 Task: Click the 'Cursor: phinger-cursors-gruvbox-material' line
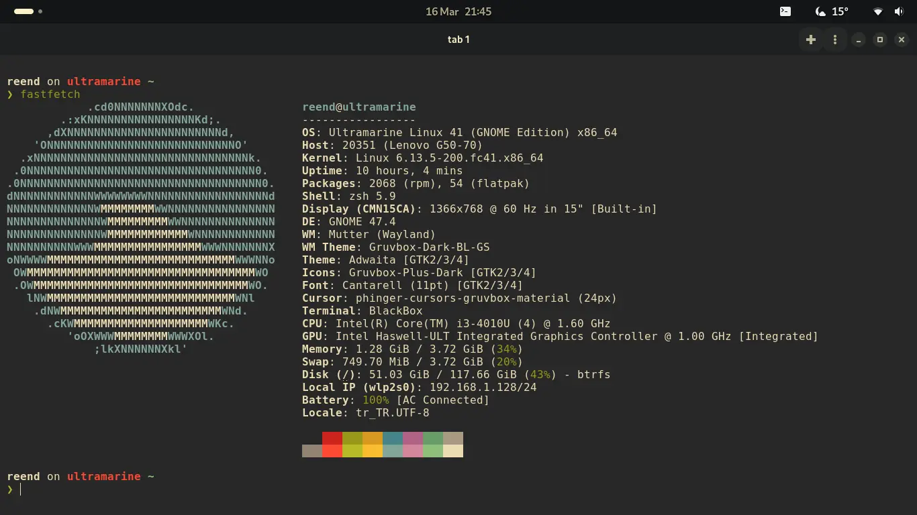coord(460,298)
